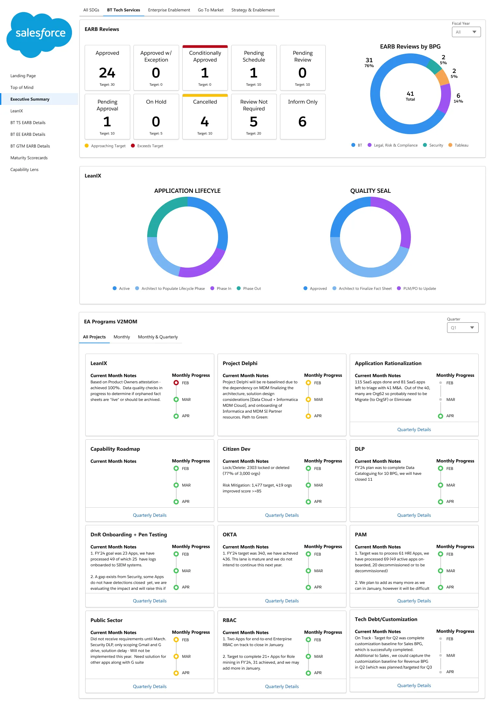Click LeanIX card red FEB status marker
This screenshot has height=707, width=492.
click(176, 383)
